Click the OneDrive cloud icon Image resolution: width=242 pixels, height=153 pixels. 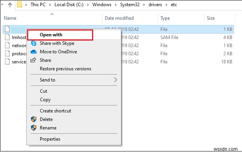pyautogui.click(x=34, y=52)
